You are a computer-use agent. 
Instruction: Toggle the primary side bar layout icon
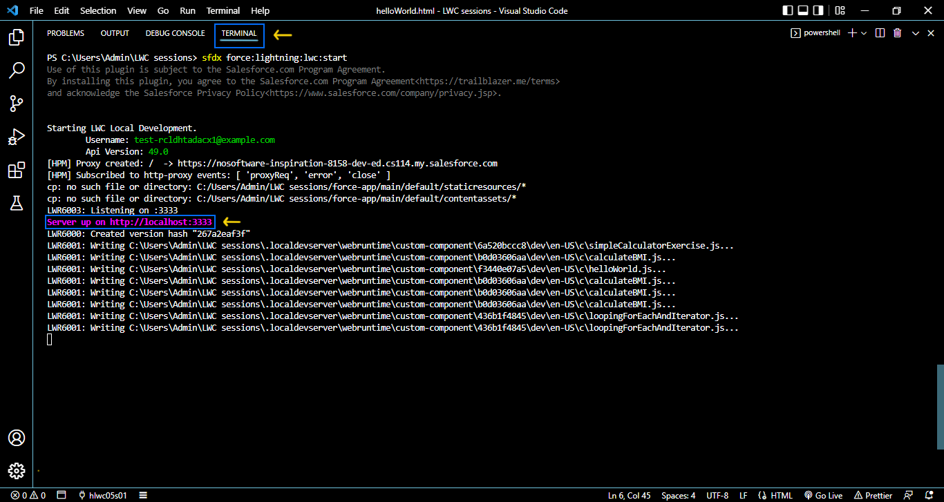click(x=788, y=10)
